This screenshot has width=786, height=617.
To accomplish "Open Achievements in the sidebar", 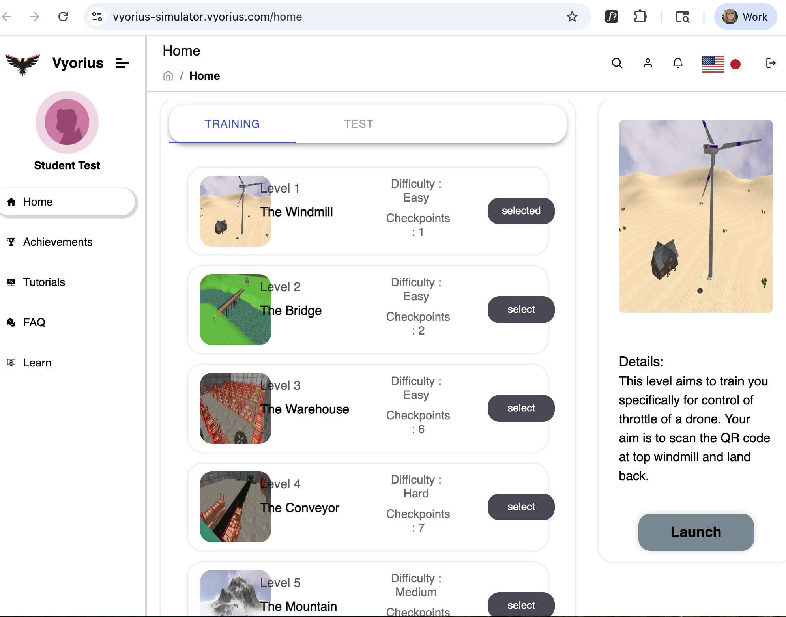I will pyautogui.click(x=58, y=242).
